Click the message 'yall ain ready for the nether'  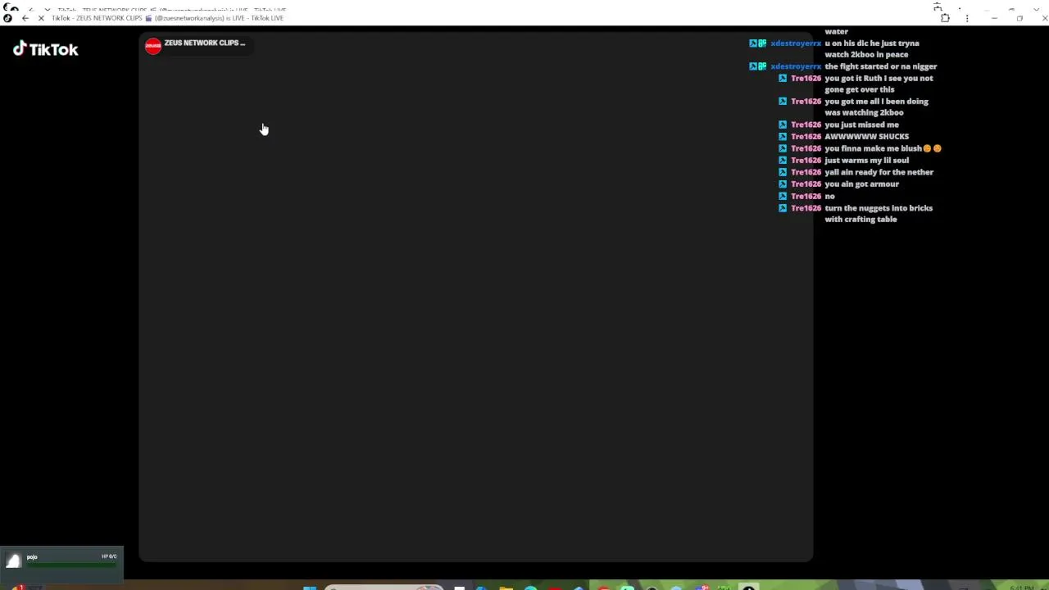click(879, 172)
